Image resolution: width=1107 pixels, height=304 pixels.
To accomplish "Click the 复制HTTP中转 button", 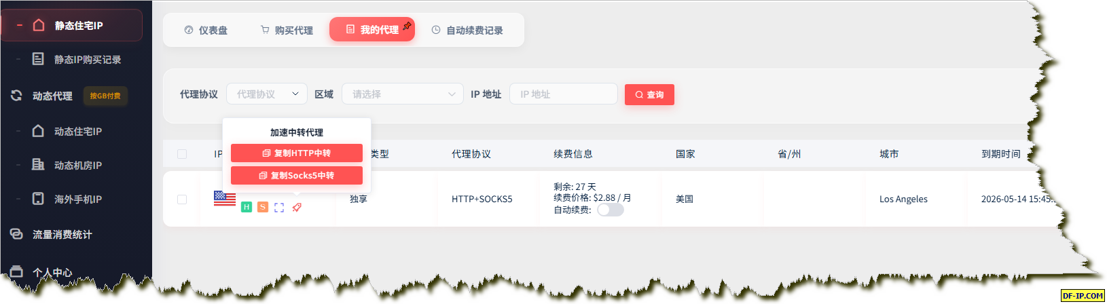I will [x=297, y=153].
